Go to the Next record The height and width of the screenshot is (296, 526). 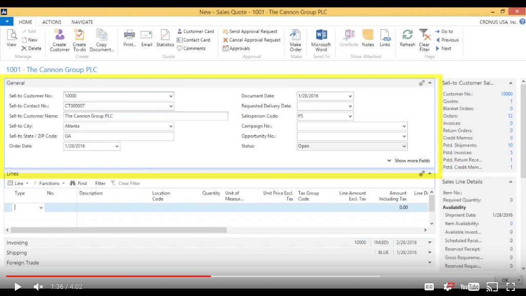click(443, 48)
